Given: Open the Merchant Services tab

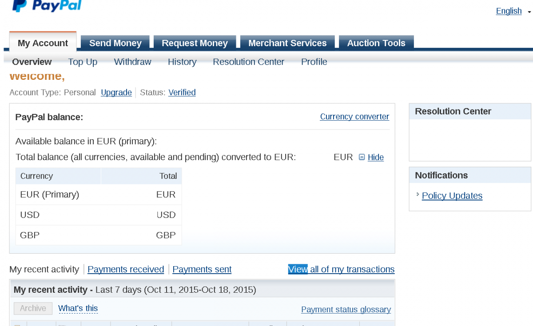Looking at the screenshot, I should (287, 43).
